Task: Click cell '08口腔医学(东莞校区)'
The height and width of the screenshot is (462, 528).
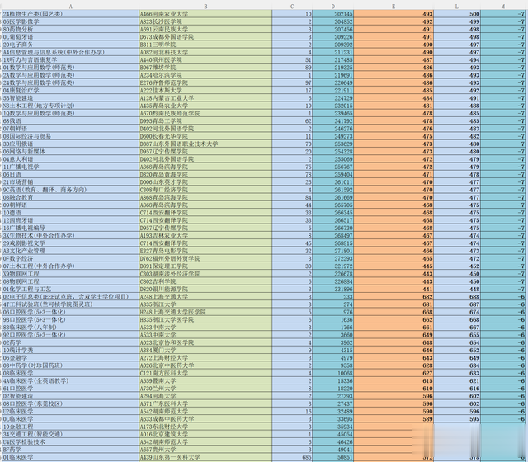Action: [70, 403]
